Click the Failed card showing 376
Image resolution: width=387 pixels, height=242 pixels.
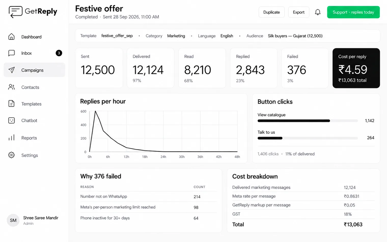(x=305, y=68)
